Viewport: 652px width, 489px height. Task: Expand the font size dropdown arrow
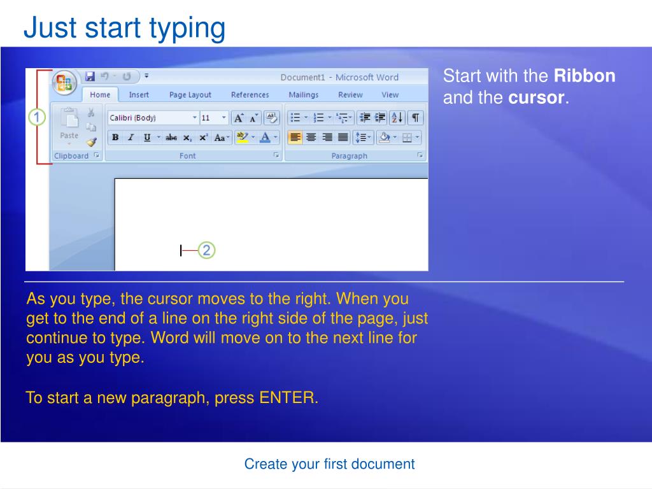(224, 118)
